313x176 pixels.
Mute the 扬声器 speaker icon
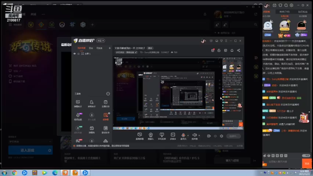(x=194, y=135)
